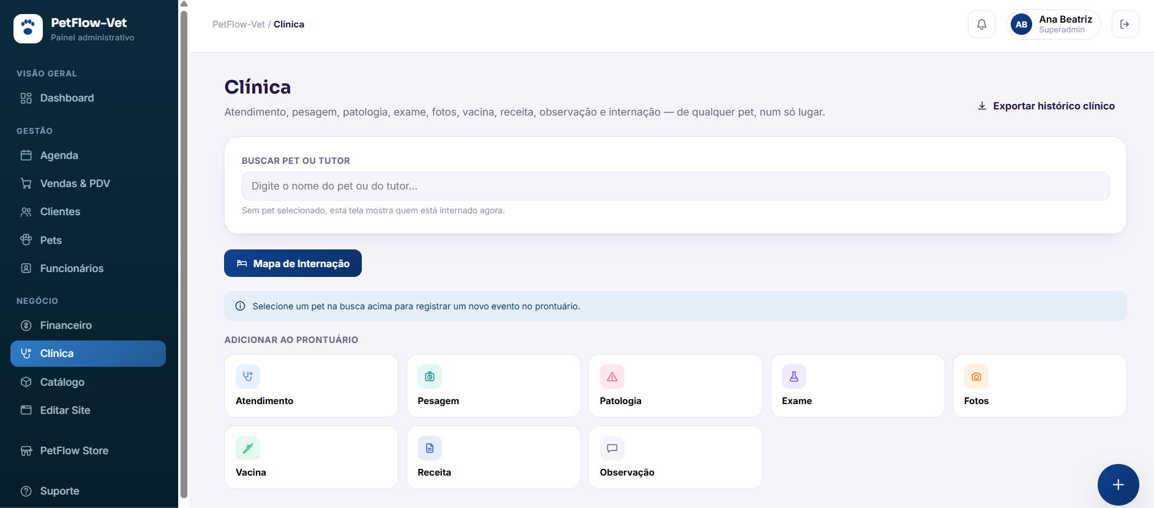The width and height of the screenshot is (1154, 508).
Task: Click the Atendimento stethoscope icon
Action: click(x=248, y=377)
